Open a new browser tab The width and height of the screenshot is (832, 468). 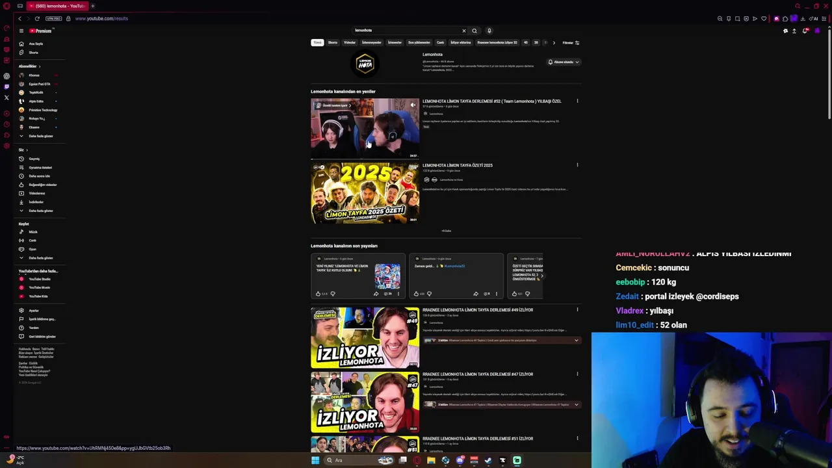[92, 6]
